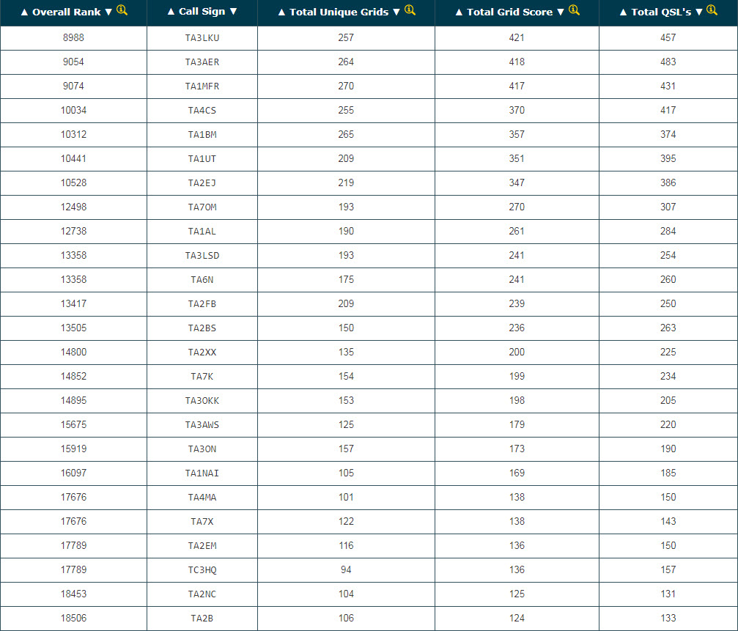This screenshot has width=738, height=631.
Task: Click QSL total 483 in TA3AER row
Action: click(668, 62)
